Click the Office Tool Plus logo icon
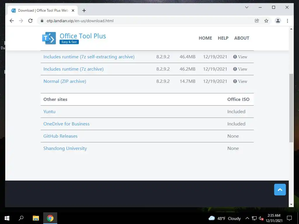This screenshot has height=224, width=299. pyautogui.click(x=49, y=38)
